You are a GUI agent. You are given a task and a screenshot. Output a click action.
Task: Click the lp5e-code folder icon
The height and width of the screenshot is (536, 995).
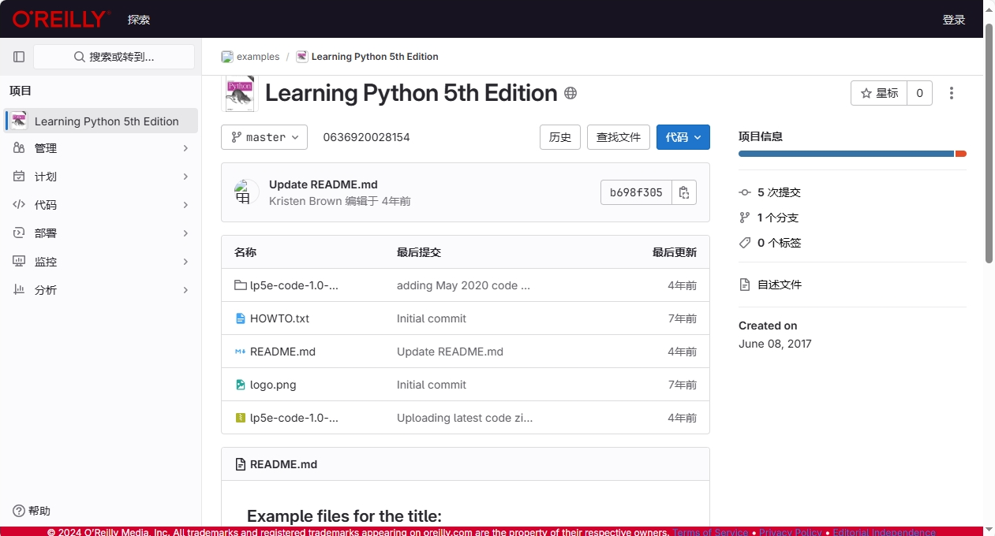pyautogui.click(x=241, y=285)
